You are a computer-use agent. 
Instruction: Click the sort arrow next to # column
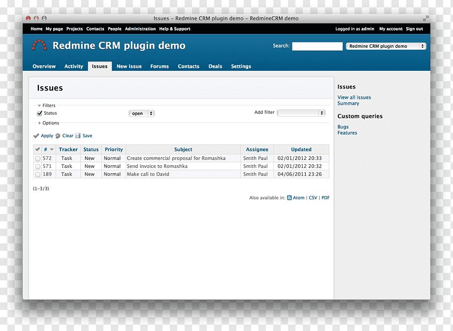click(52, 150)
